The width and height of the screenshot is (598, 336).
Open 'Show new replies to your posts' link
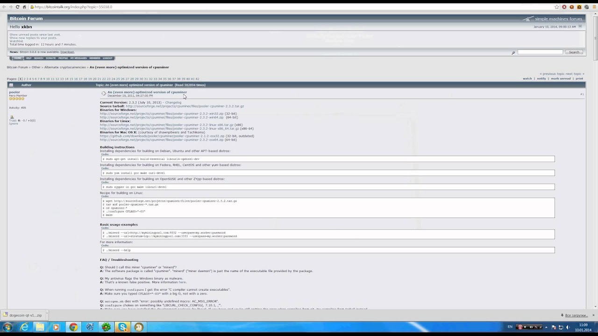(x=33, y=38)
